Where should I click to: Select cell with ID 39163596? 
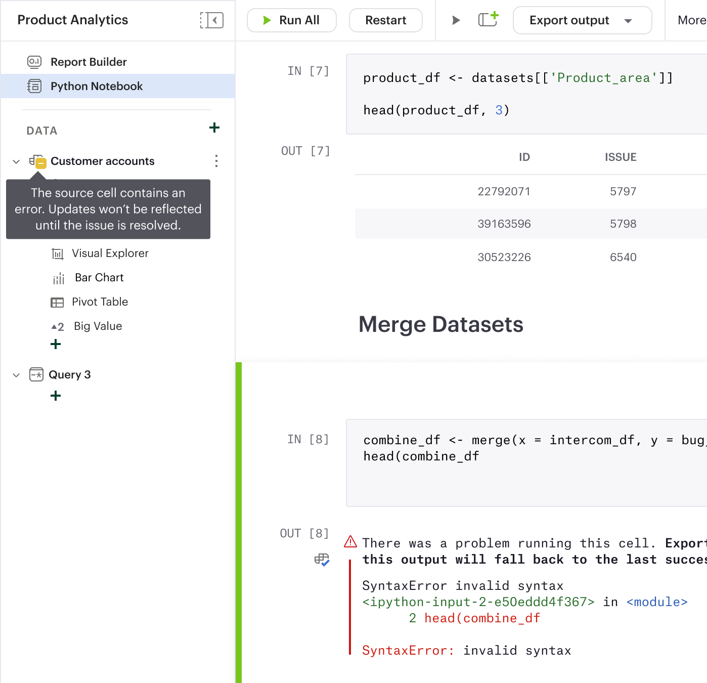[504, 224]
